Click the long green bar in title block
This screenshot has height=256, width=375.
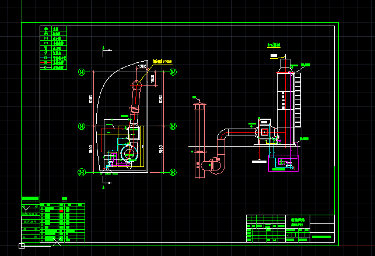click(321, 237)
